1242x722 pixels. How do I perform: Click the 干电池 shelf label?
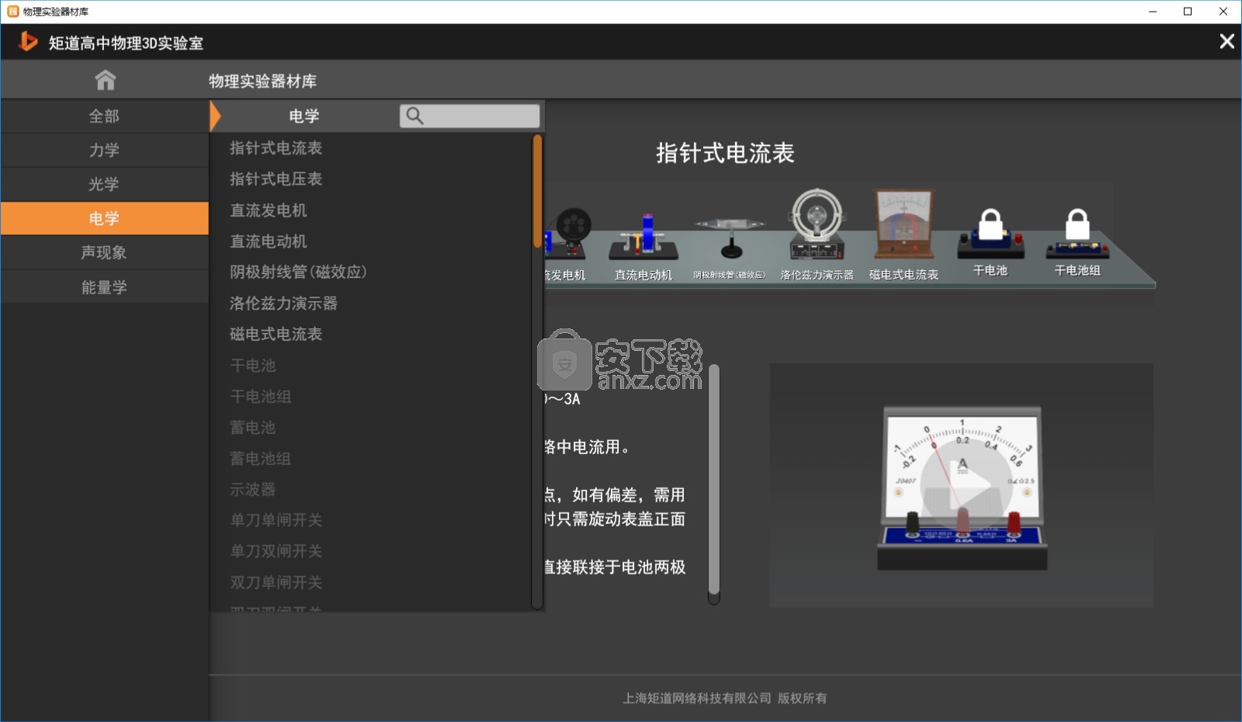tap(990, 270)
